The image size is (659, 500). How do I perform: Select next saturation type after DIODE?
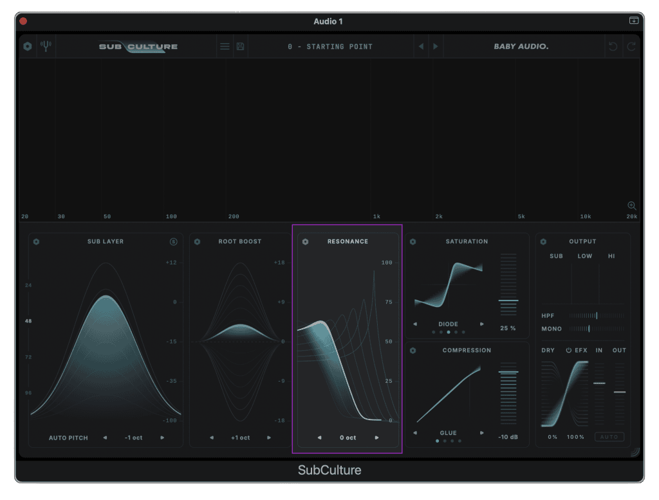coord(481,324)
